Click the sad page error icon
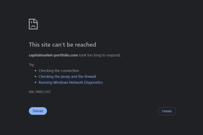This screenshot has width=203, height=135. point(33,24)
